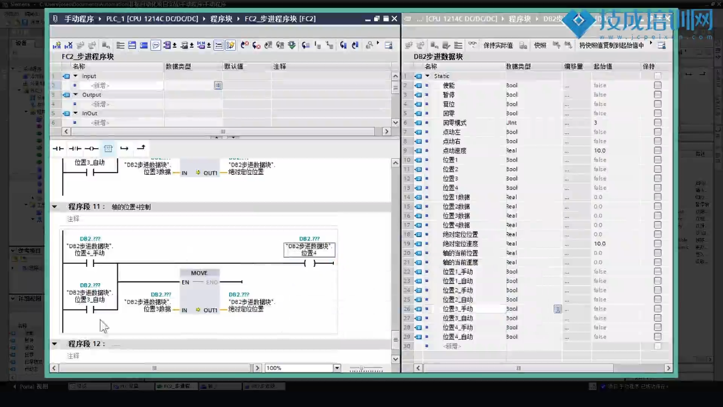Viewport: 723px width, 407px height.
Task: Click the start value 3 of 回零模式
Action: pos(616,122)
